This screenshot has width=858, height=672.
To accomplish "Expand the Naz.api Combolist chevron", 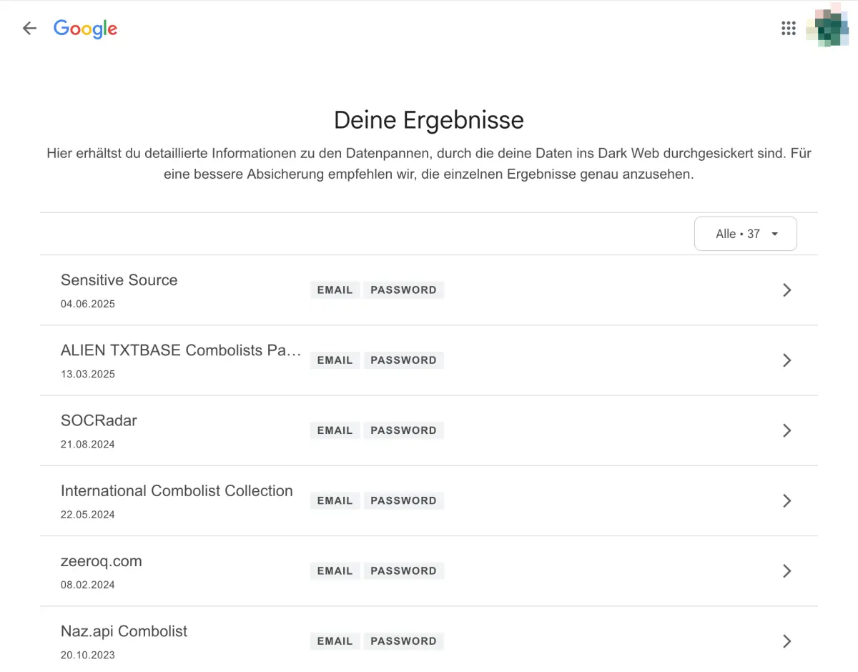I will click(x=786, y=641).
